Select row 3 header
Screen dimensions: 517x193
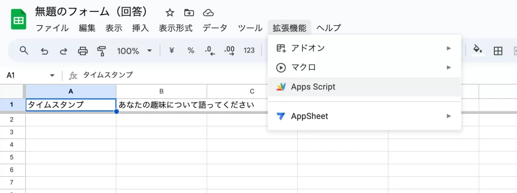point(13,132)
